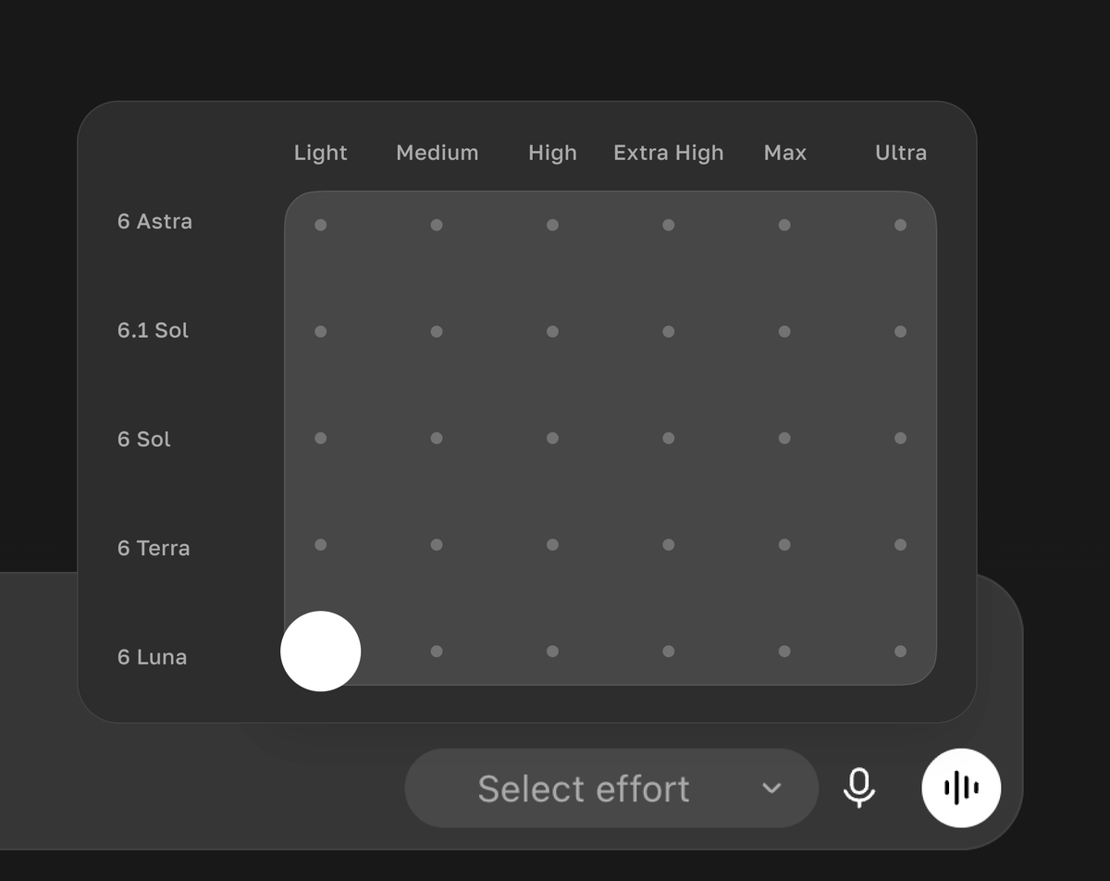This screenshot has width=1110, height=881.
Task: Click the 6 Astra row label
Action: coord(154,222)
